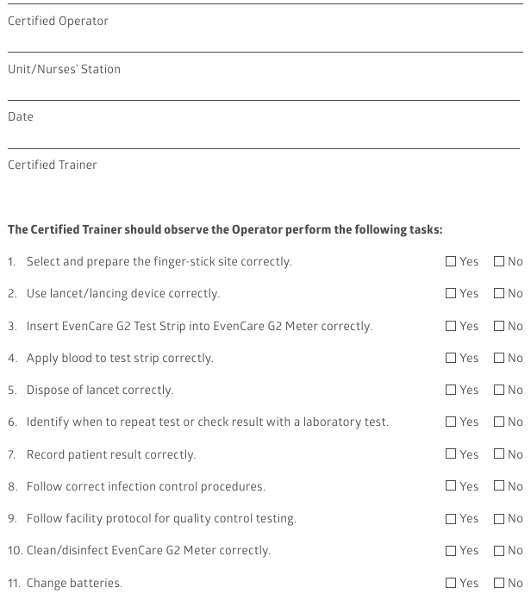Select Yes for applying blood to strip

click(450, 358)
